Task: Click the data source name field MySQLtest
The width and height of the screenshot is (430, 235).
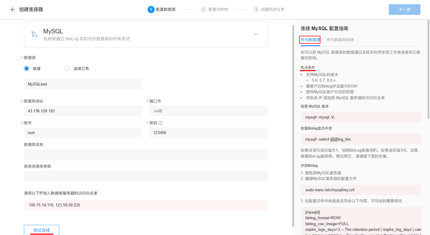Action: tap(83, 84)
